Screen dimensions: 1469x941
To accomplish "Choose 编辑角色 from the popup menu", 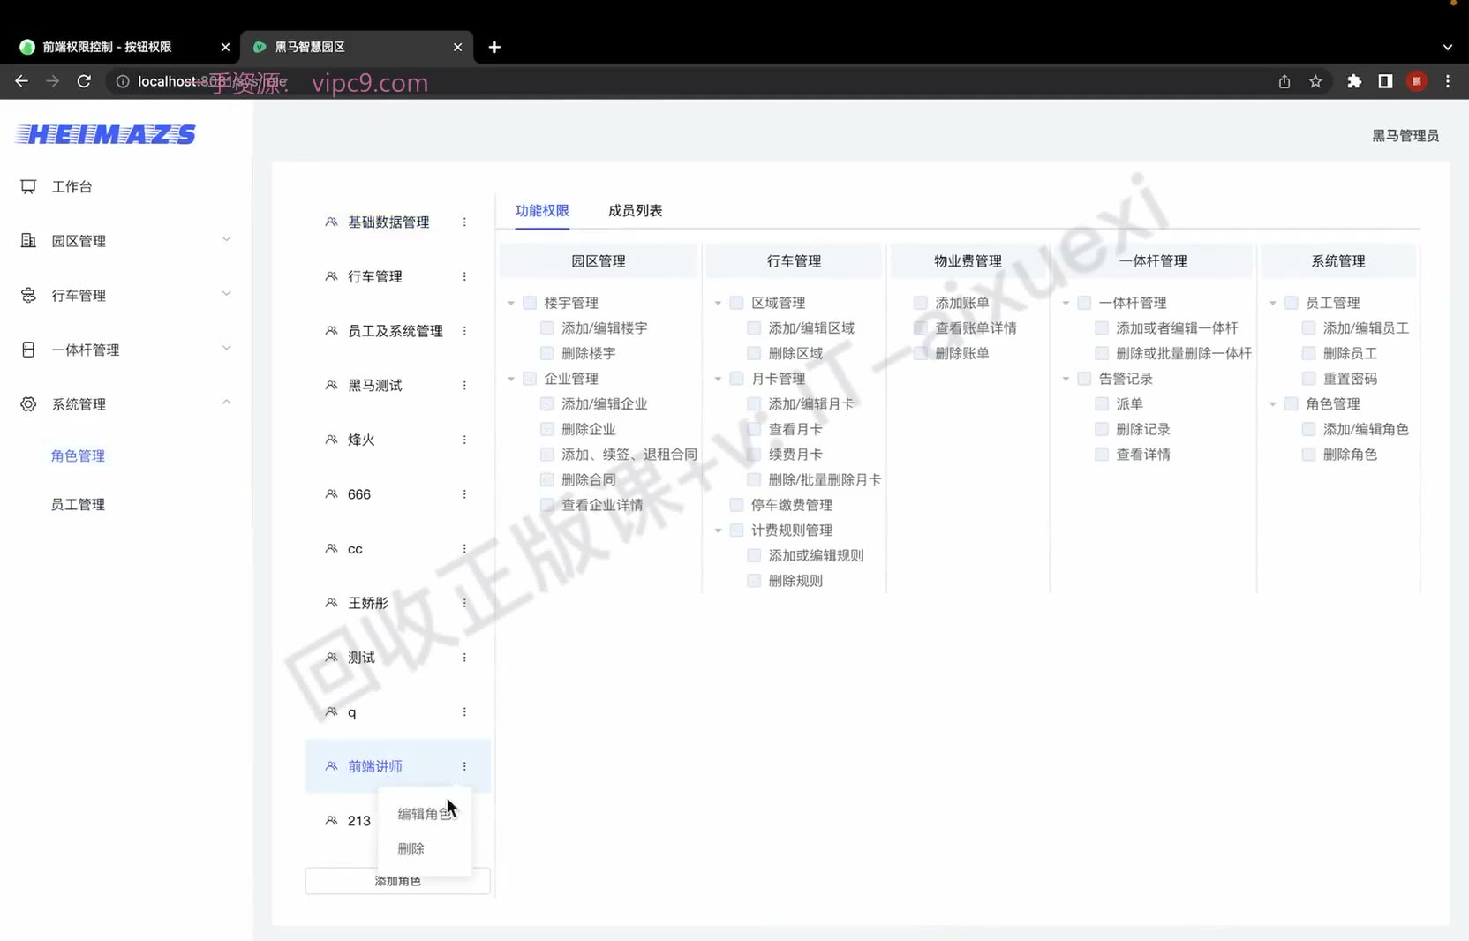I will tap(425, 814).
